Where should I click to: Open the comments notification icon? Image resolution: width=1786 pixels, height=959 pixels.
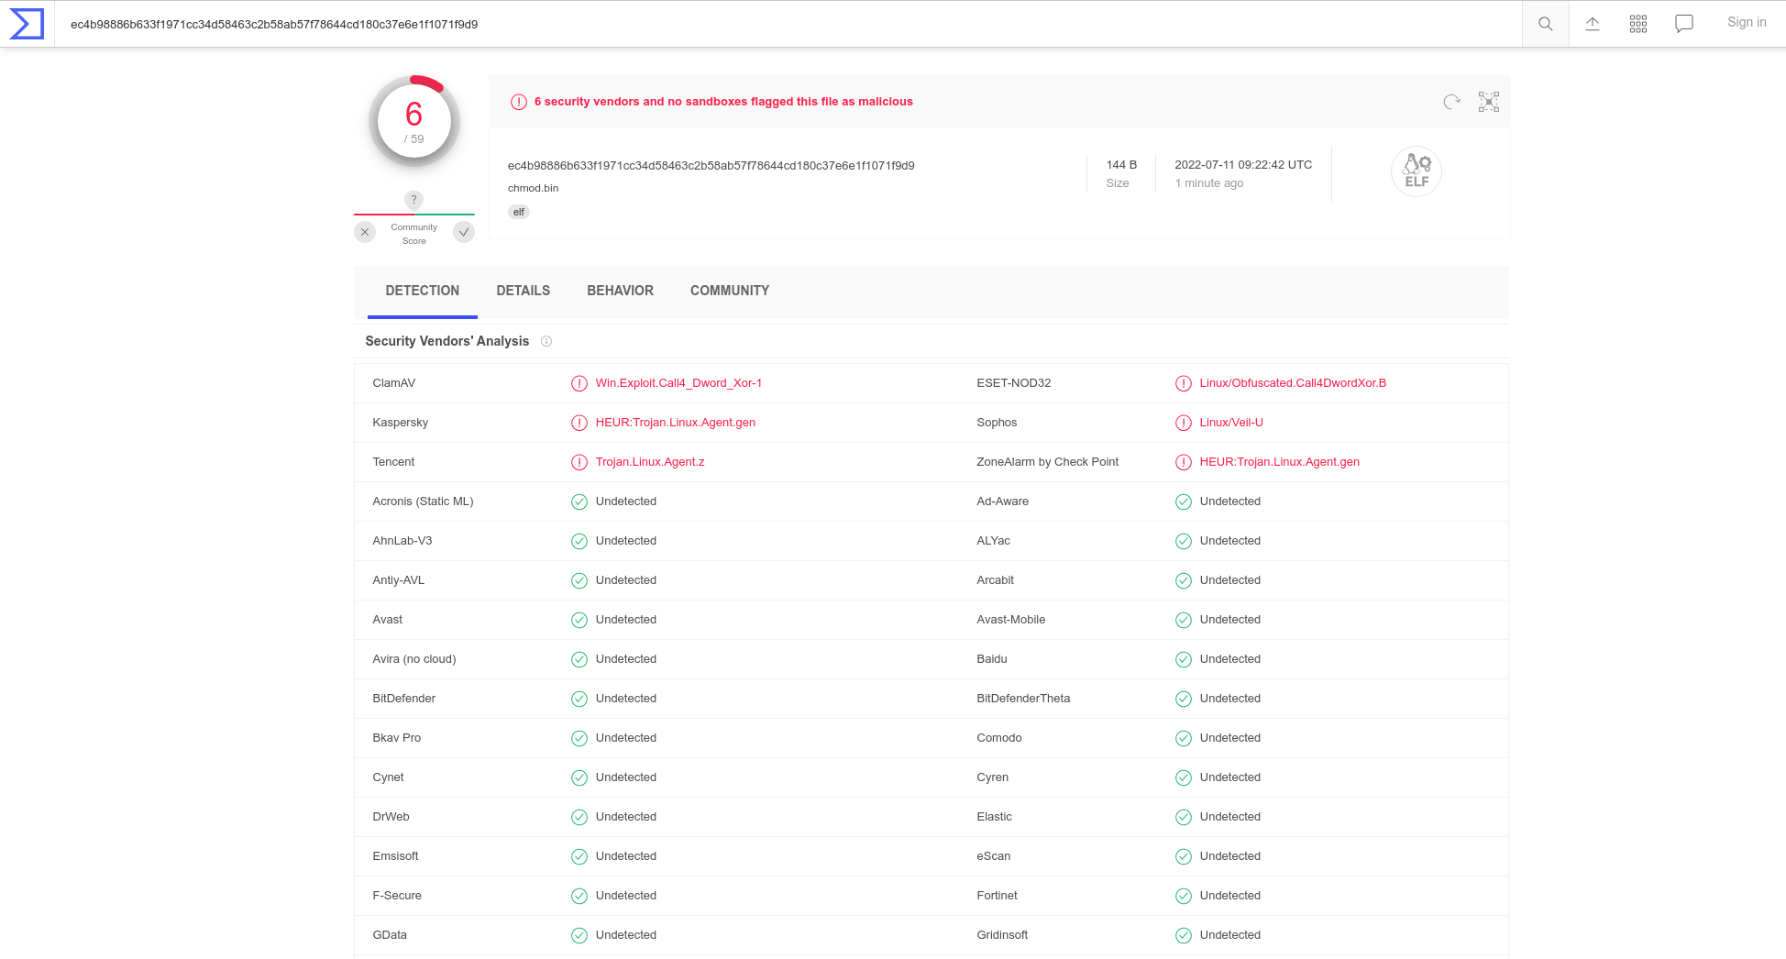1684,24
